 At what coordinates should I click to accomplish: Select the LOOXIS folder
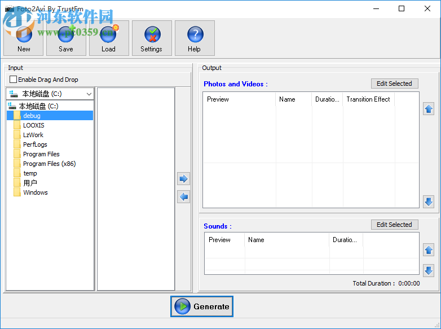point(34,125)
